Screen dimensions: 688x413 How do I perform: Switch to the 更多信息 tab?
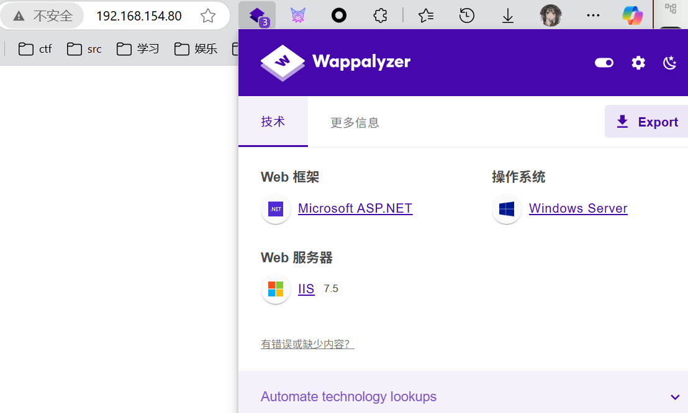tap(355, 122)
